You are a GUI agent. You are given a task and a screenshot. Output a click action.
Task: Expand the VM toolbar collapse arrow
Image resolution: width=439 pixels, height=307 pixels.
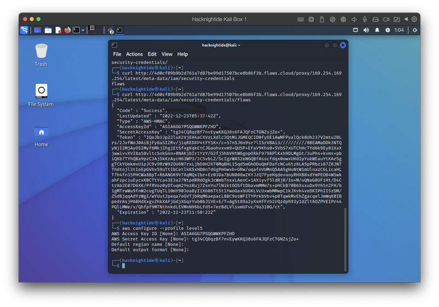coord(405,19)
